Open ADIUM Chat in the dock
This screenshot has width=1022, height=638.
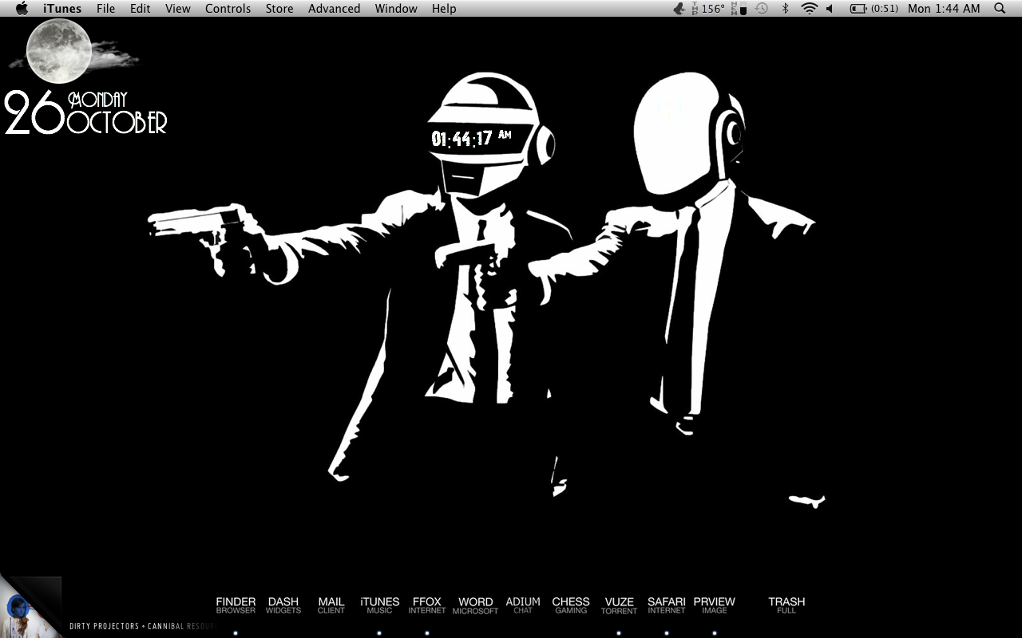[523, 605]
